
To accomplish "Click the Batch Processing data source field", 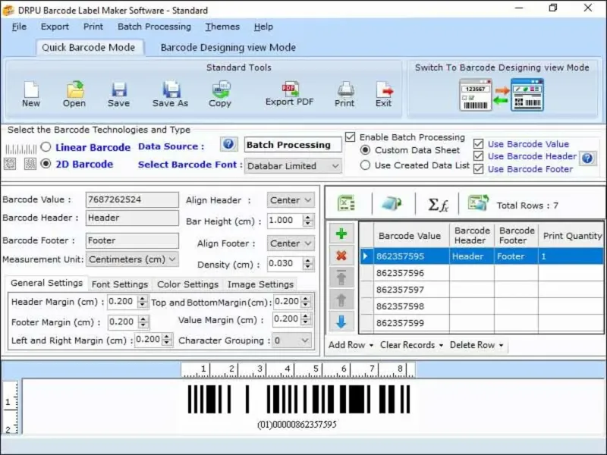I will tap(293, 145).
